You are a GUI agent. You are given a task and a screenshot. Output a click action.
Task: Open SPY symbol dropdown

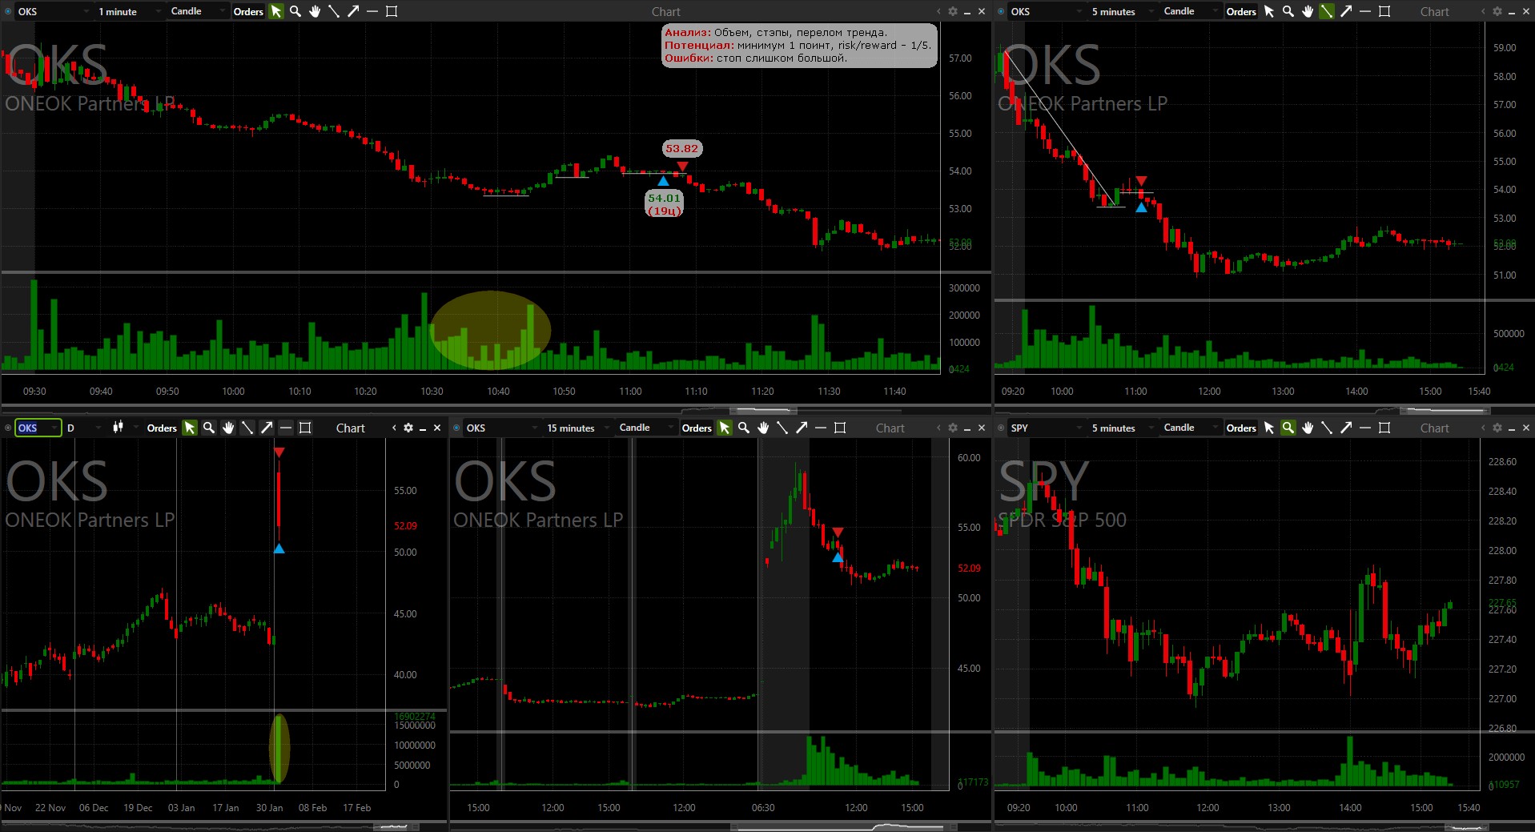(1046, 428)
